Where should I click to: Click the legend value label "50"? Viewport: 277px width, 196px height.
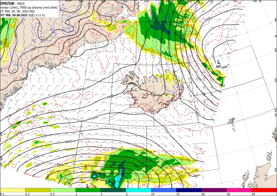click(253, 194)
